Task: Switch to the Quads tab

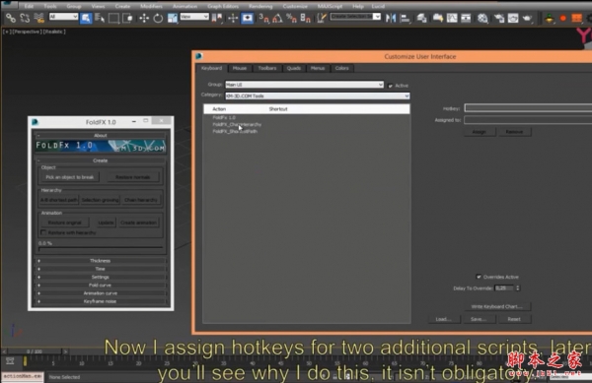Action: [294, 68]
